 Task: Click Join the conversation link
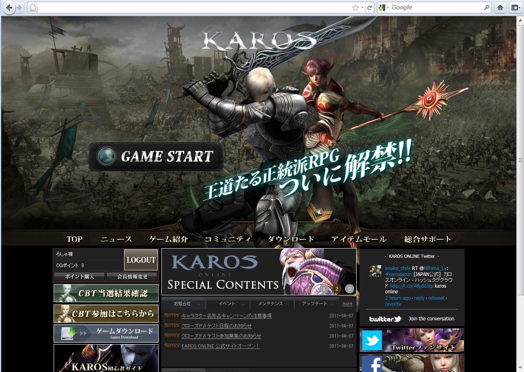click(431, 318)
